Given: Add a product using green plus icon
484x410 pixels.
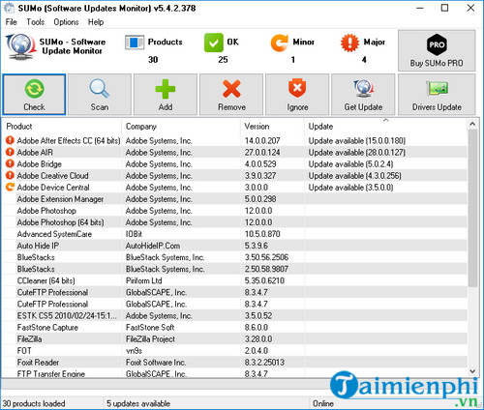Looking at the screenshot, I should [166, 95].
